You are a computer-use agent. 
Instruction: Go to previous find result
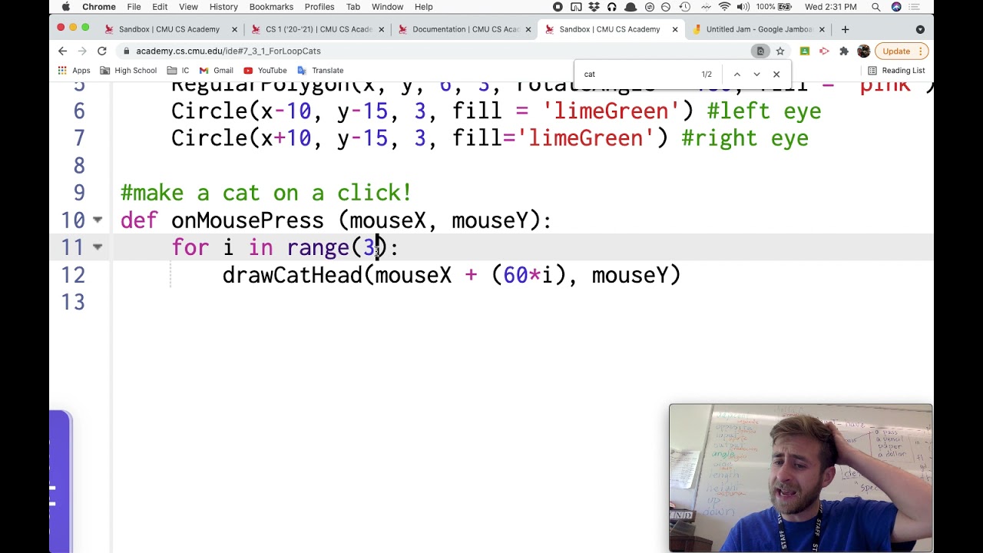coord(736,75)
